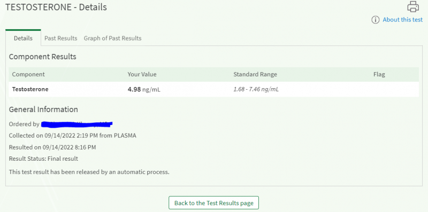Click the Collected on 09/14/2022 line
The image size is (428, 212).
(x=73, y=136)
